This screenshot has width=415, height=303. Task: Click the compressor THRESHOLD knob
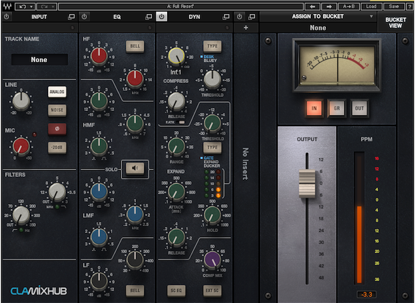(x=212, y=79)
